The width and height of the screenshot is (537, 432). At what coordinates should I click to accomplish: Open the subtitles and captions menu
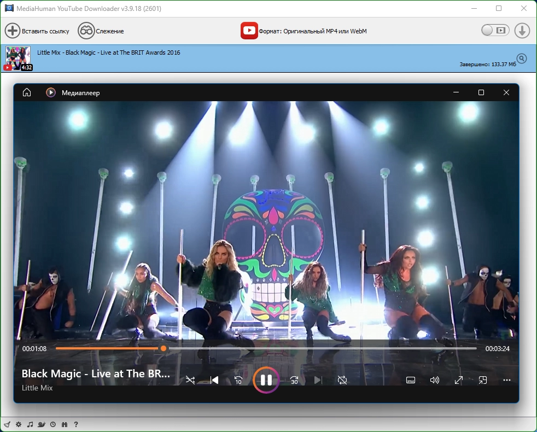pyautogui.click(x=411, y=380)
